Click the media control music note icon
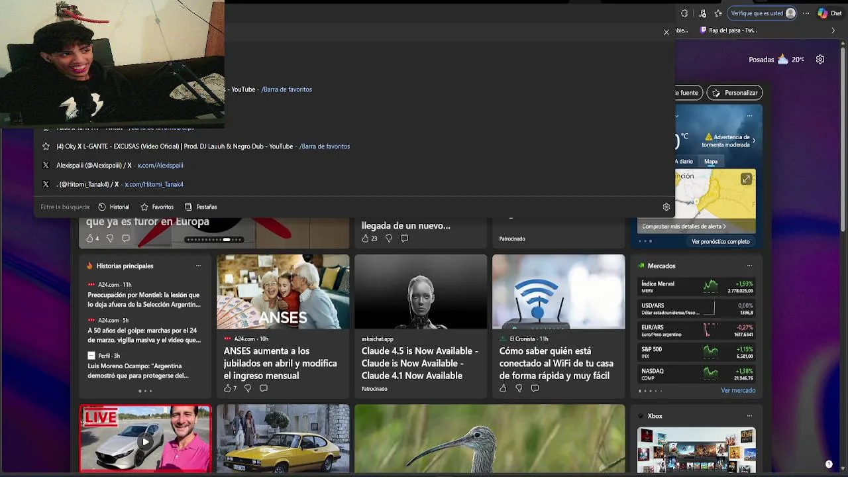This screenshot has height=477, width=848. 702,13
